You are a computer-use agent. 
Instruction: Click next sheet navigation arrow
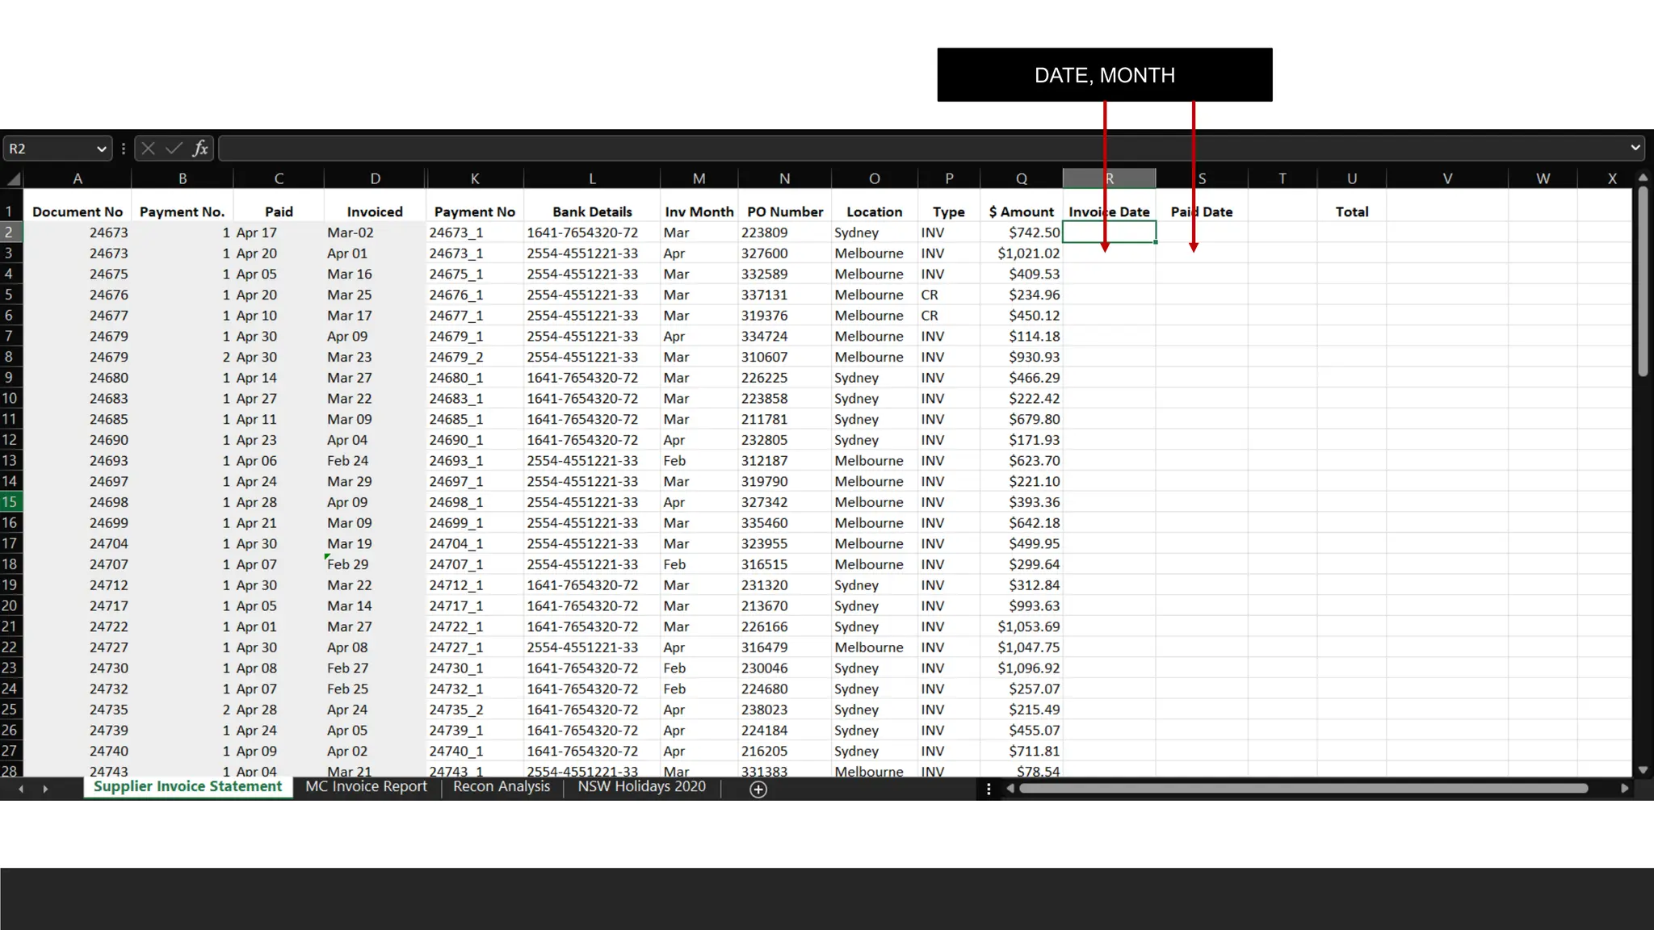pyautogui.click(x=45, y=789)
